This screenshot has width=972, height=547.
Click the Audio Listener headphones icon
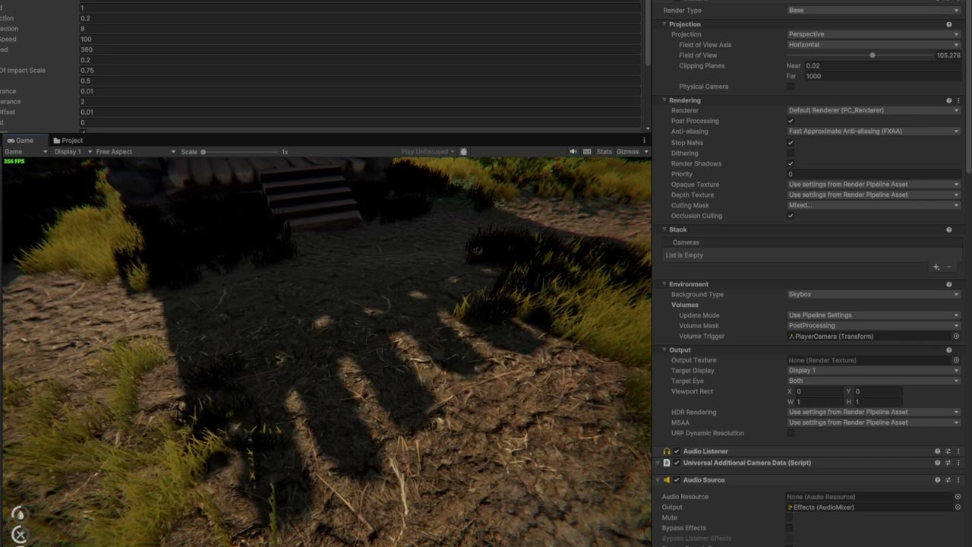(666, 451)
